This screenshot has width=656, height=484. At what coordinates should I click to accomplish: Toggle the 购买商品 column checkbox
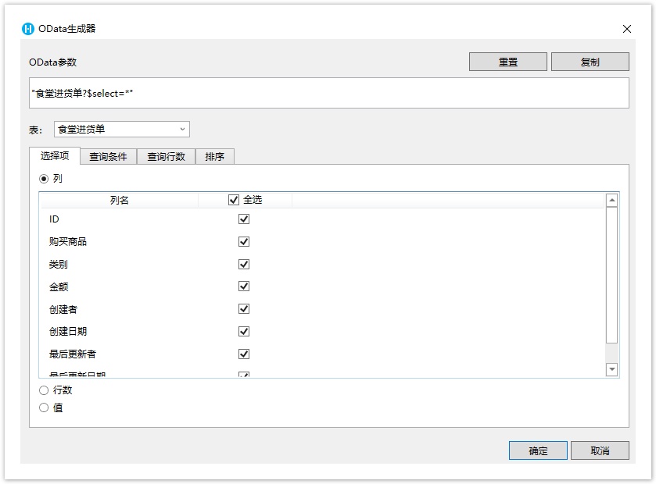tap(244, 242)
